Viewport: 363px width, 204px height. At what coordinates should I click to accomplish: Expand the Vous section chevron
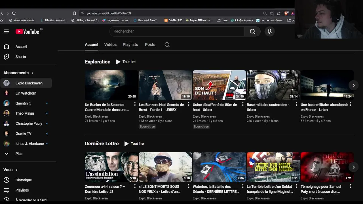click(16, 170)
